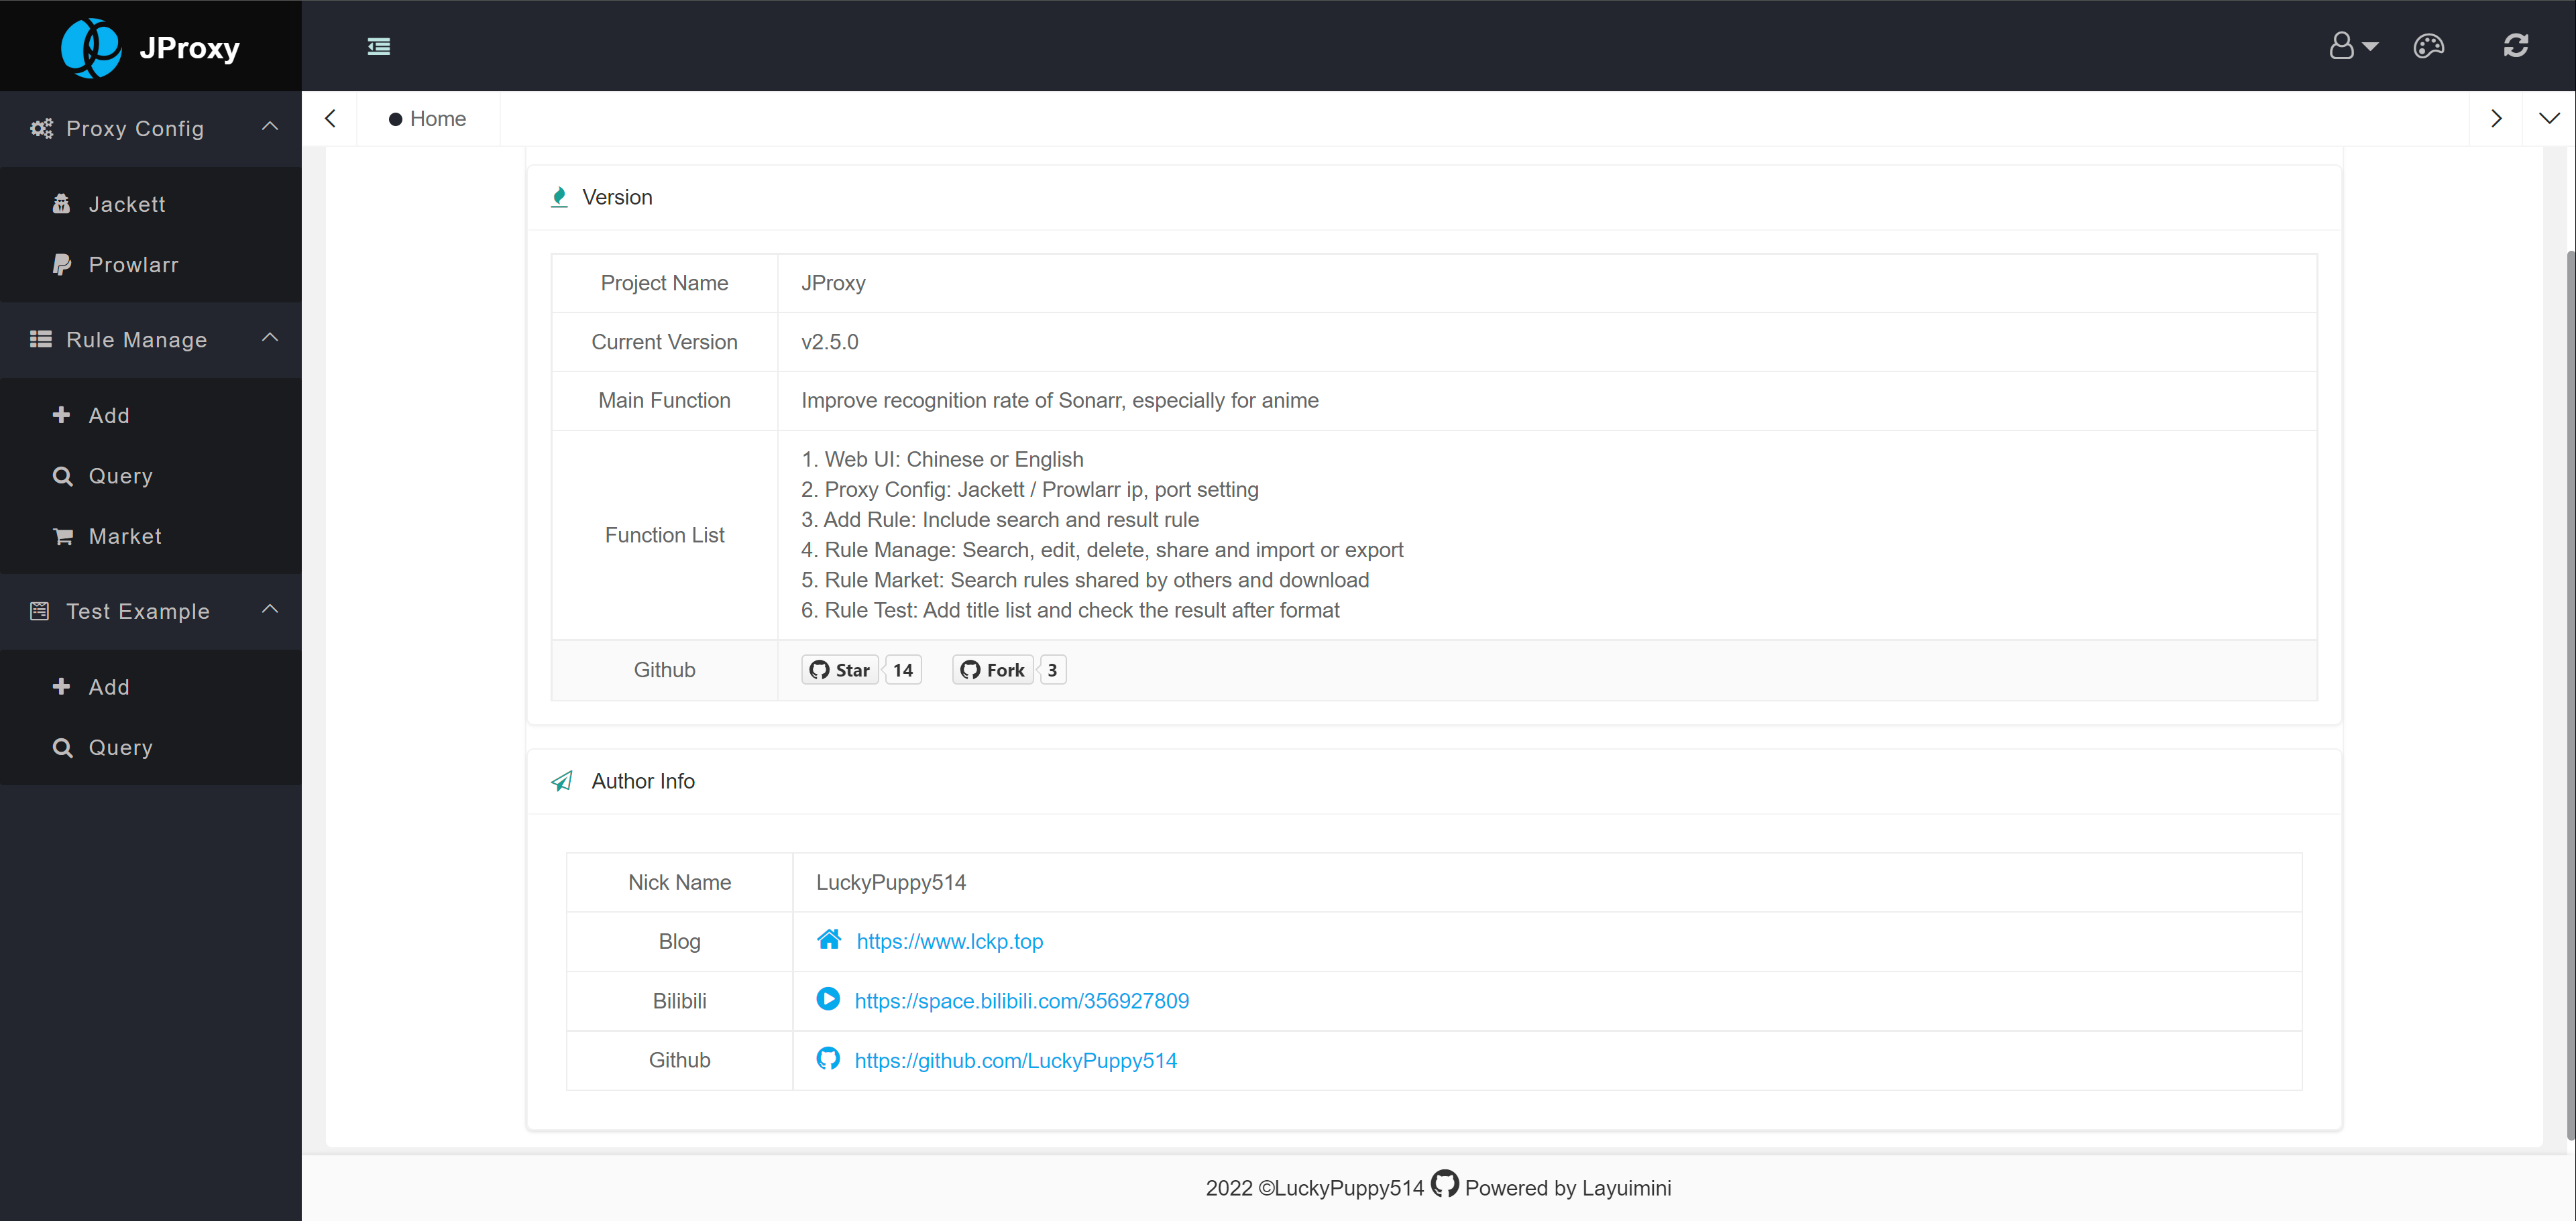Image resolution: width=2576 pixels, height=1221 pixels.
Task: Open the tab options dropdown chevron
Action: (x=2549, y=118)
